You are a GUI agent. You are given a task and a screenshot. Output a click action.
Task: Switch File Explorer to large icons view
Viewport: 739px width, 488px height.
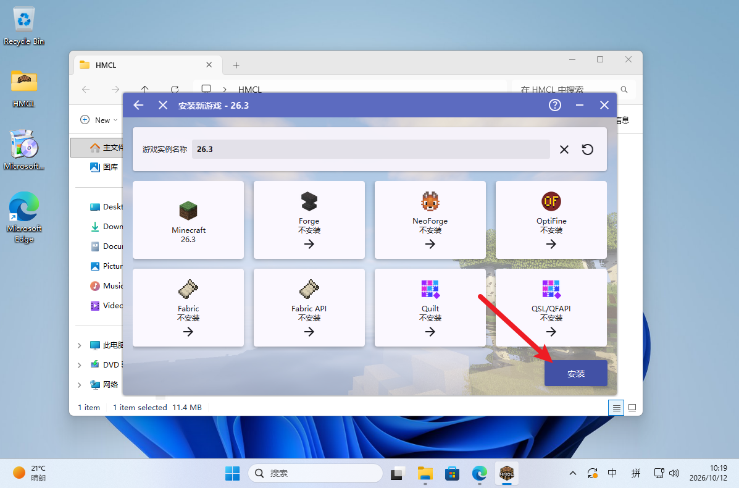[x=632, y=408]
